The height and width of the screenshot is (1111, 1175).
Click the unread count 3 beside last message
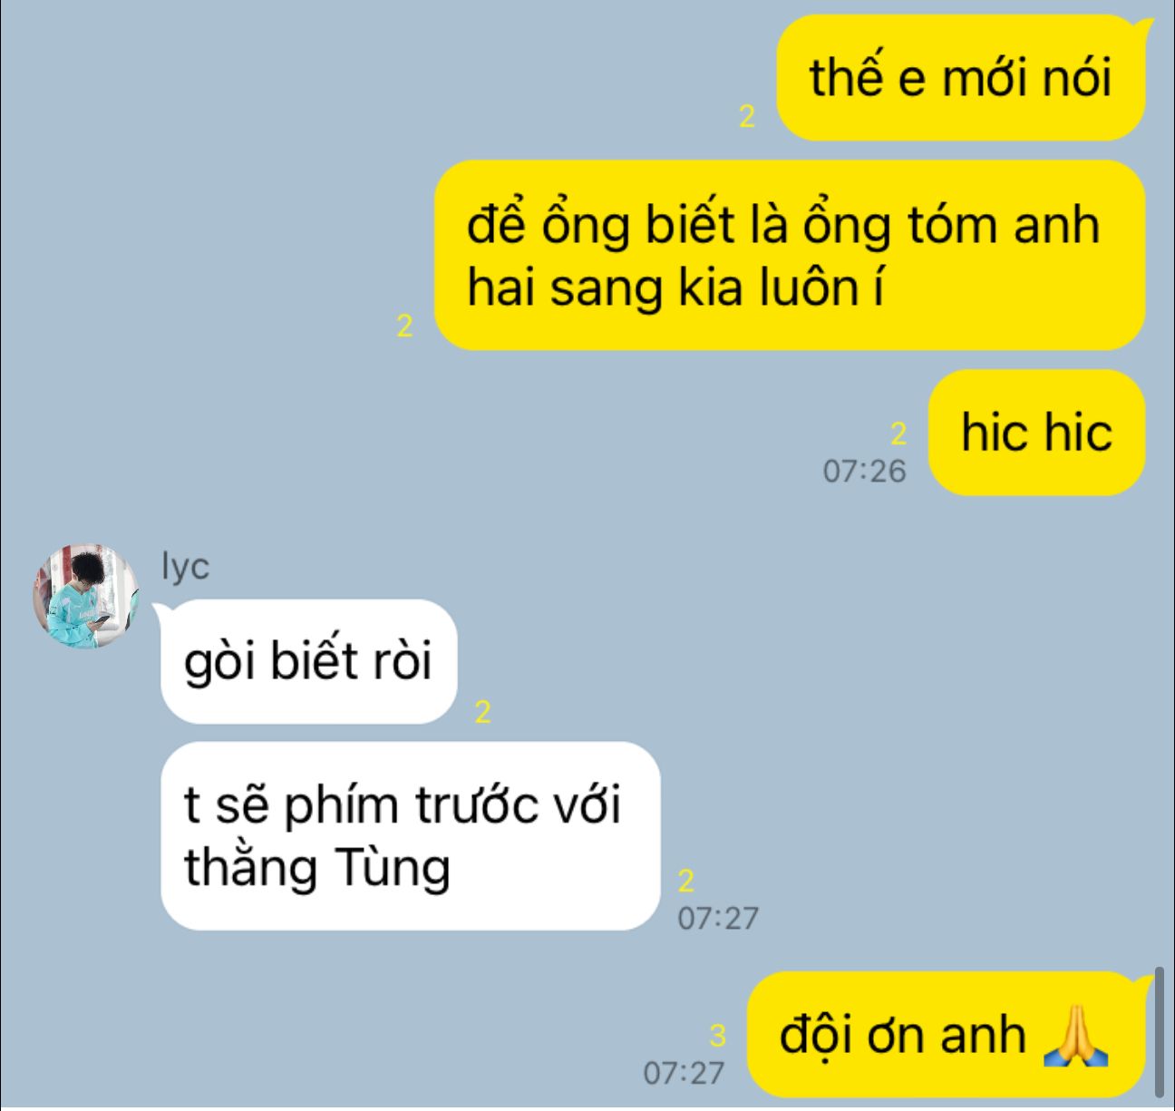coord(717,1035)
